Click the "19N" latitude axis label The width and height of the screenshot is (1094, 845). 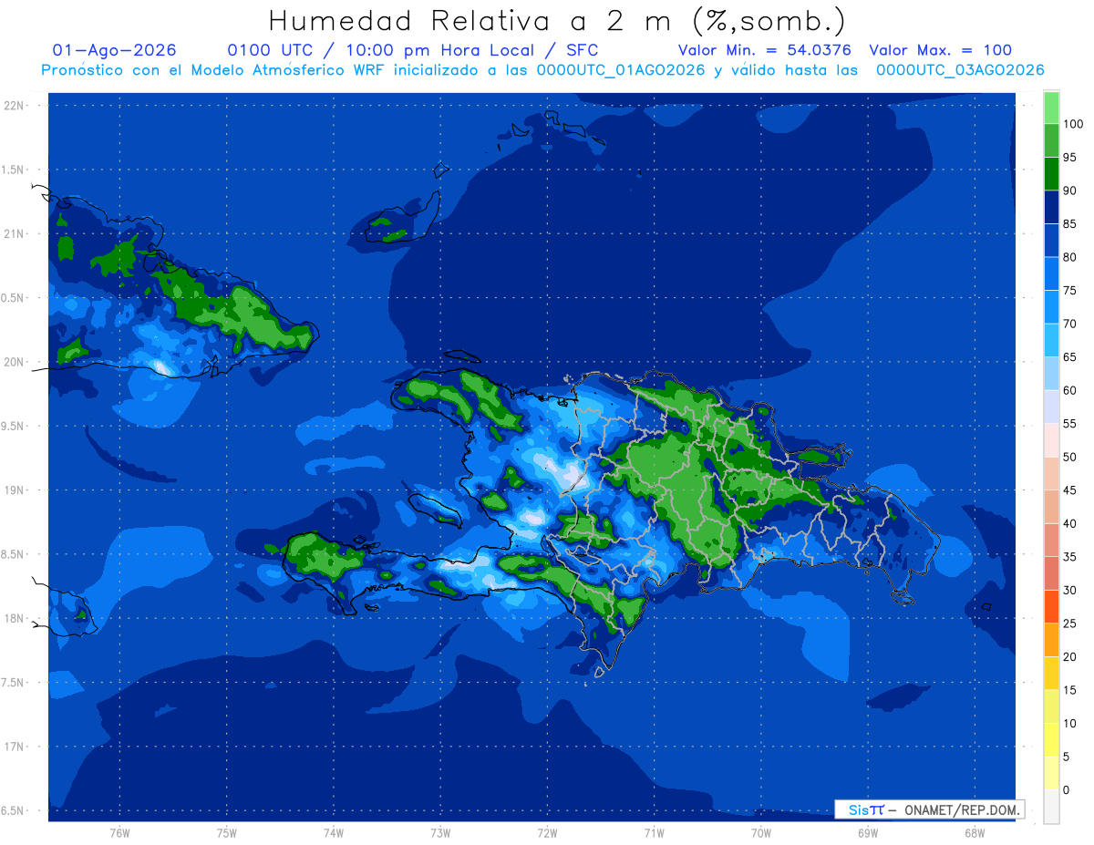[14, 490]
